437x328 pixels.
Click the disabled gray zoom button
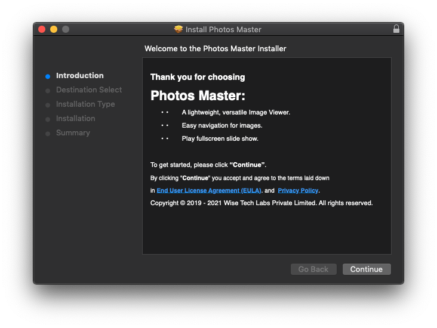click(66, 29)
